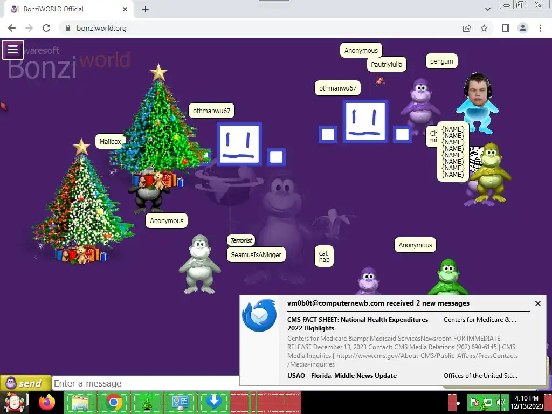The image size is (552, 414).
Task: Click the bright green Bonzi character
Action: (x=448, y=277)
